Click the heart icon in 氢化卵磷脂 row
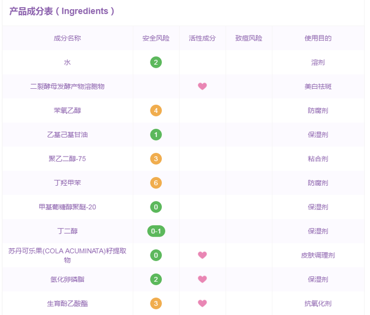 pyautogui.click(x=202, y=280)
